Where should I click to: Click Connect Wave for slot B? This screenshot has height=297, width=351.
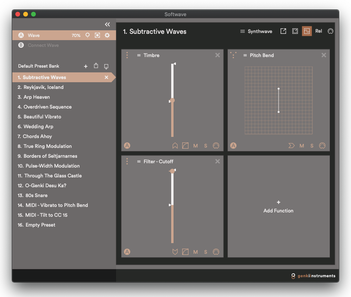(x=43, y=45)
